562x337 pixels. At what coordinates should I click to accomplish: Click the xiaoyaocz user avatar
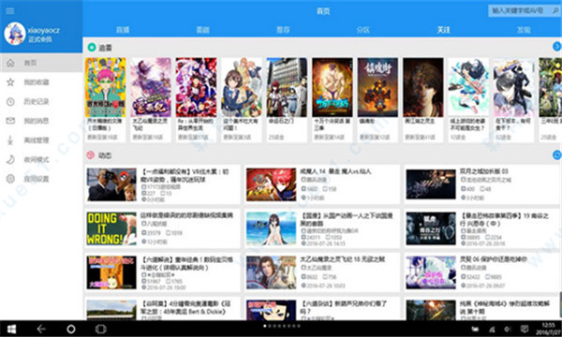[x=15, y=34]
